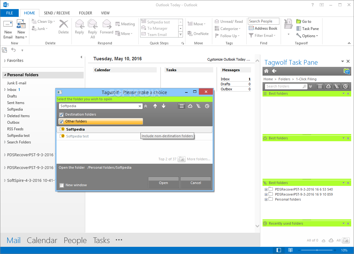This screenshot has height=254, width=354.
Task: Select the cloud view icon in dialog
Action: [190, 106]
